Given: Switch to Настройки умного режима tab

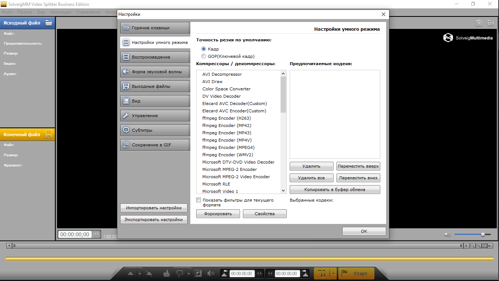Looking at the screenshot, I should tap(155, 42).
